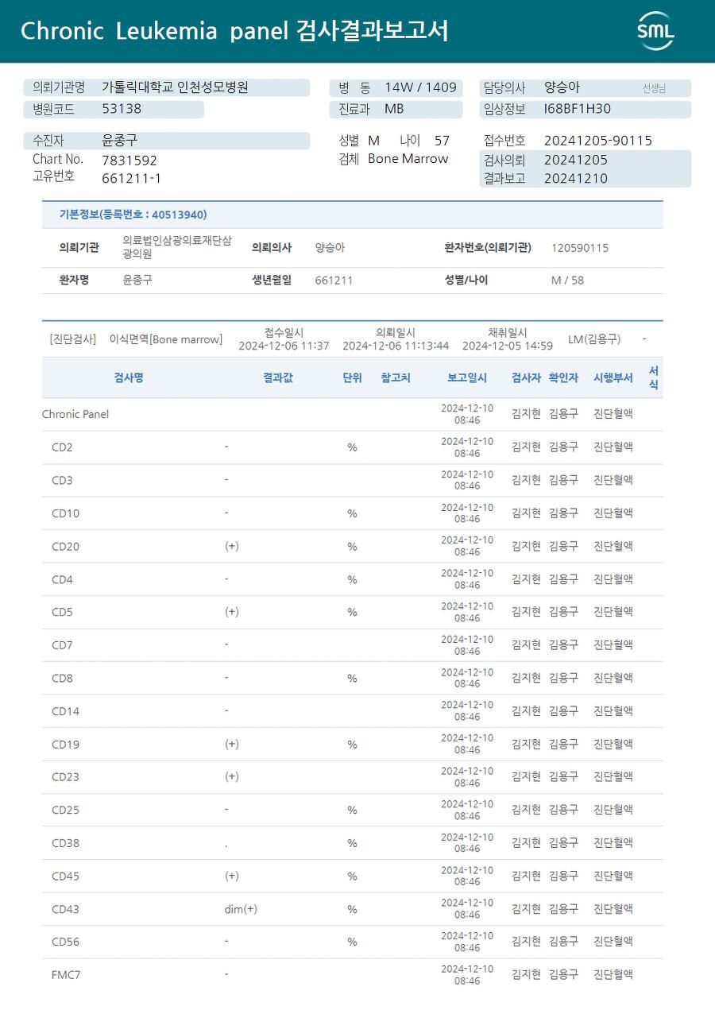Viewport: 715px width, 1010px height.
Task: Select the (+) result in CD45 row
Action: pyautogui.click(x=232, y=876)
